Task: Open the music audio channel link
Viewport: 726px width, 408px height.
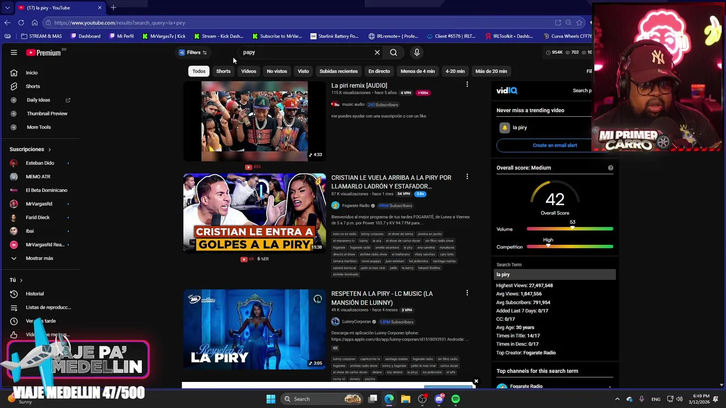Action: coord(353,104)
